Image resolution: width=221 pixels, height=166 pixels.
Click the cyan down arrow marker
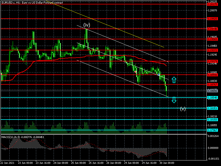tap(174, 100)
